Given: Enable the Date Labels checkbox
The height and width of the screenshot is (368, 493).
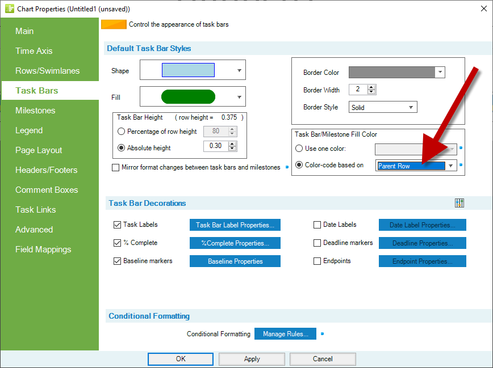Looking at the screenshot, I should point(317,225).
